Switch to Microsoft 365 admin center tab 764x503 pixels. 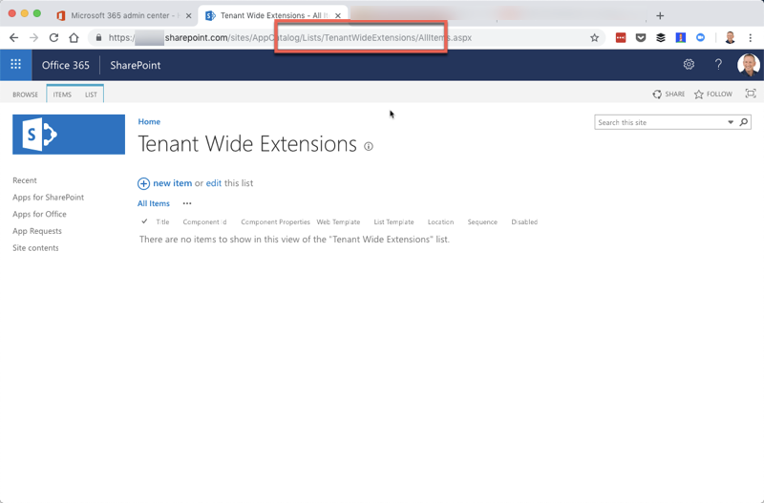[x=124, y=15]
